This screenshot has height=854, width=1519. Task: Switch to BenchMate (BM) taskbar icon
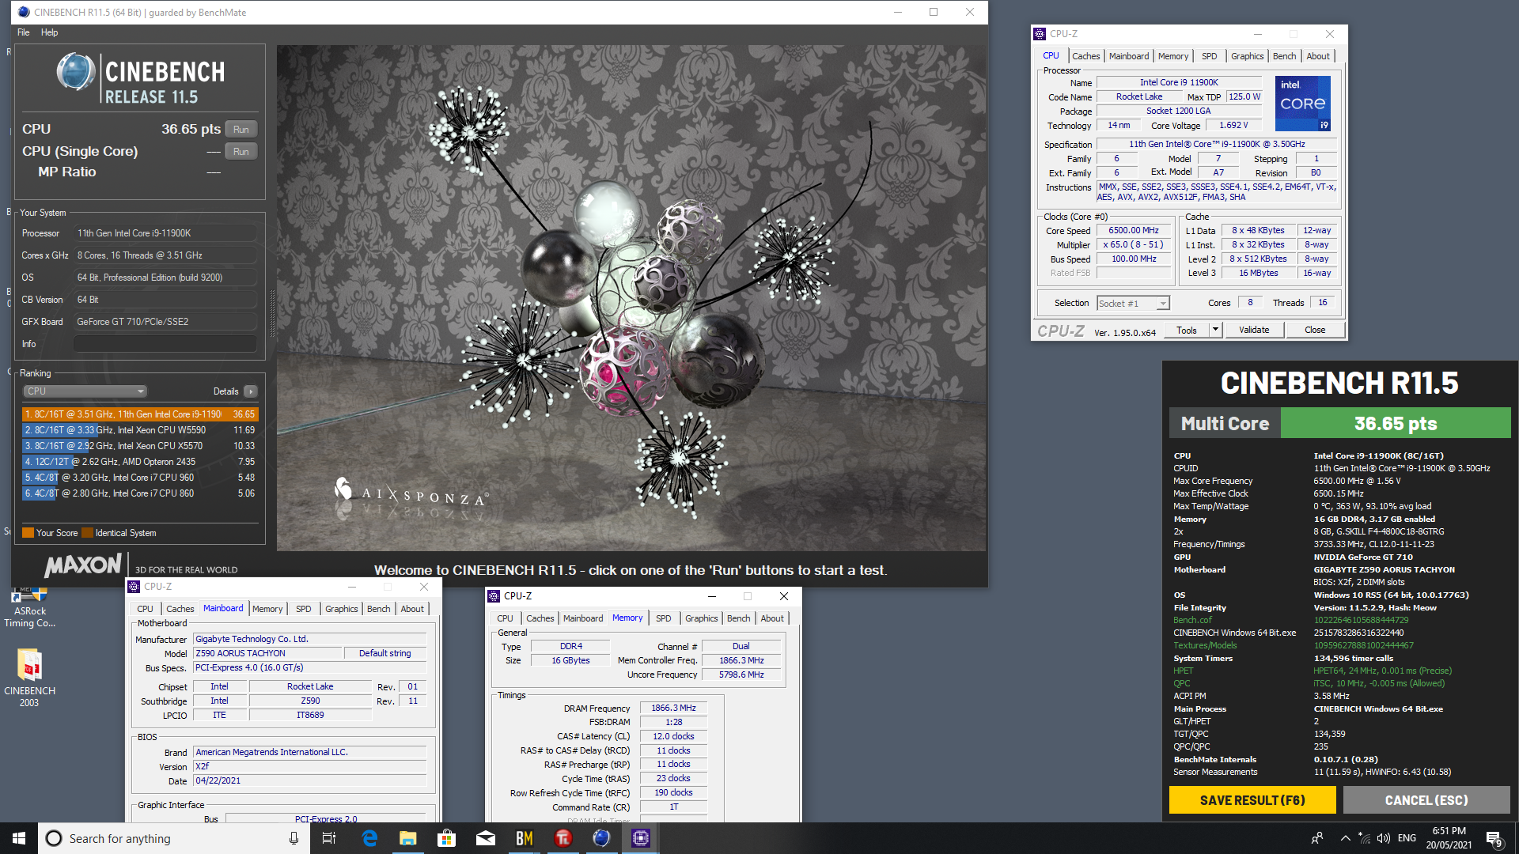point(524,838)
